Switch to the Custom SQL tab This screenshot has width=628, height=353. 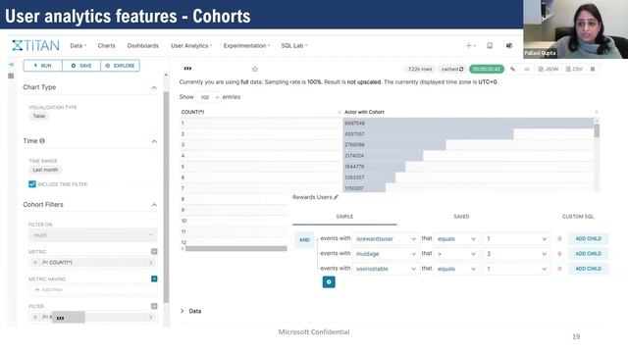(578, 217)
